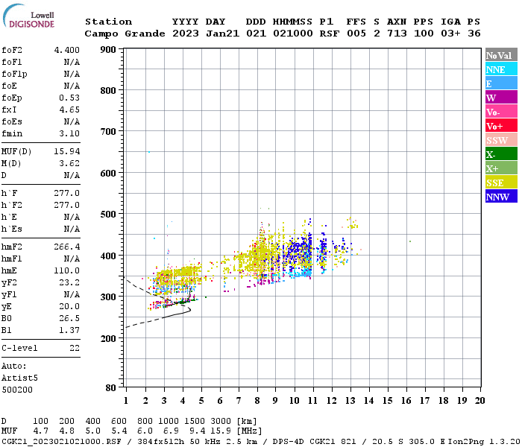
Task: Click the Artist5 auto-scaling label
Action: point(19,378)
